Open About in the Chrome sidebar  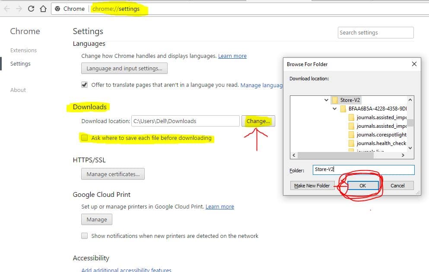click(x=18, y=90)
